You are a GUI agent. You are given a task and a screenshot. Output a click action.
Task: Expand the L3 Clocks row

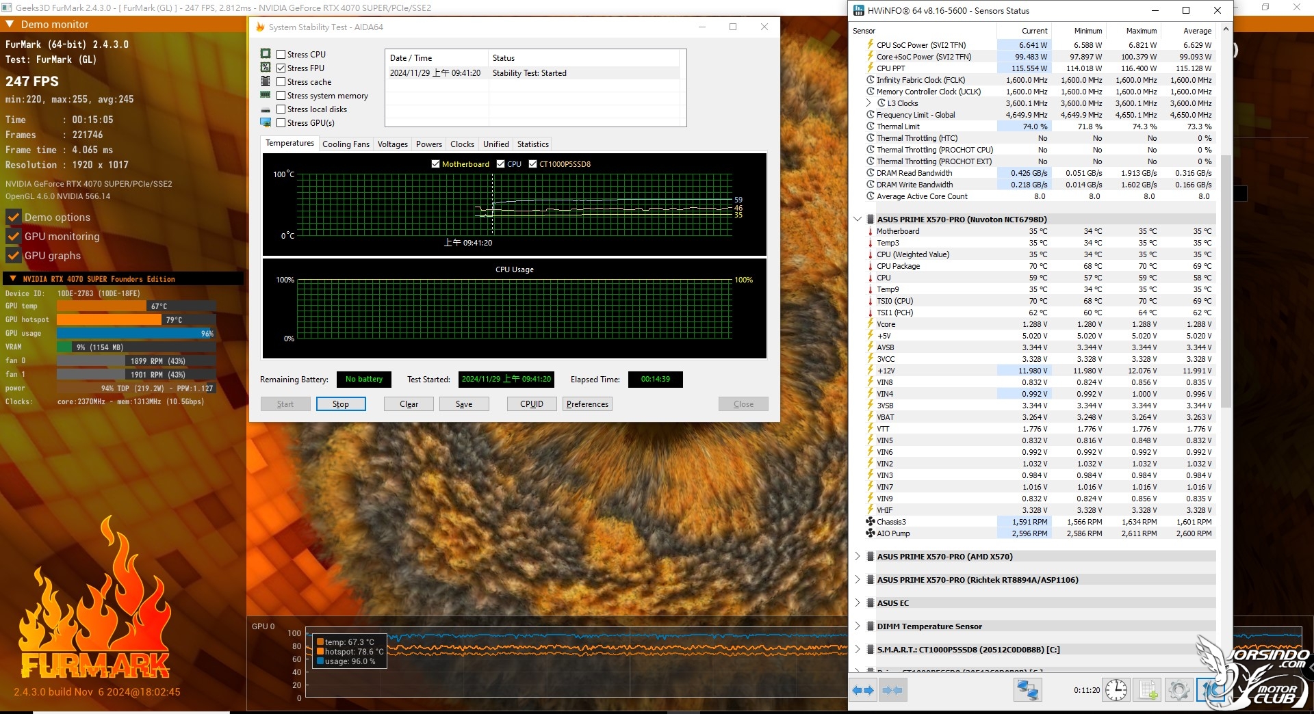click(869, 103)
